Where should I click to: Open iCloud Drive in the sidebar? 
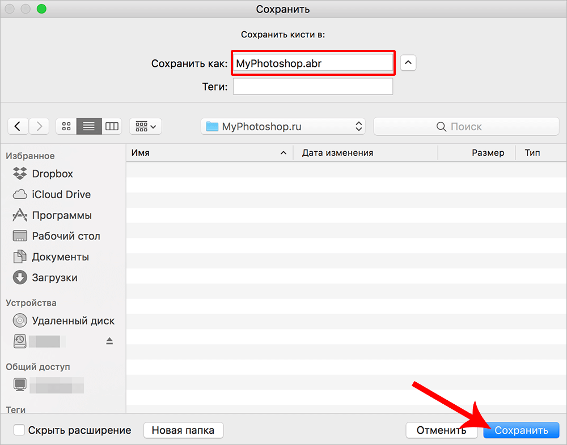tap(61, 195)
